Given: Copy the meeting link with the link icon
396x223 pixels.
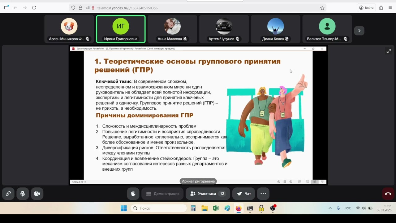Looking at the screenshot, I should pyautogui.click(x=8, y=194).
